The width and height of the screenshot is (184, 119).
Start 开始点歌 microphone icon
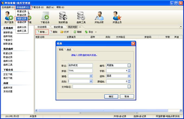point(99,17)
